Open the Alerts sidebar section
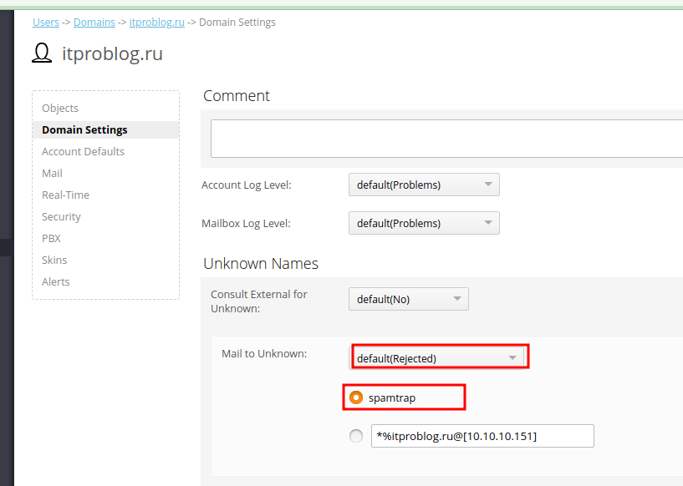Screen dimensions: 683x486 [x=55, y=282]
